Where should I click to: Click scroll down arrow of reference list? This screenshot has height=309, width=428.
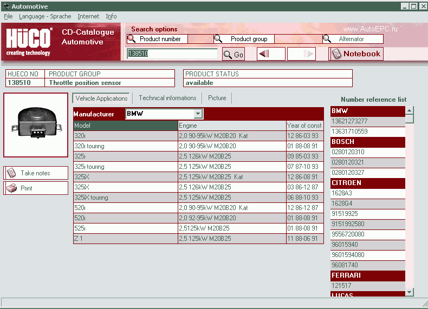410,292
